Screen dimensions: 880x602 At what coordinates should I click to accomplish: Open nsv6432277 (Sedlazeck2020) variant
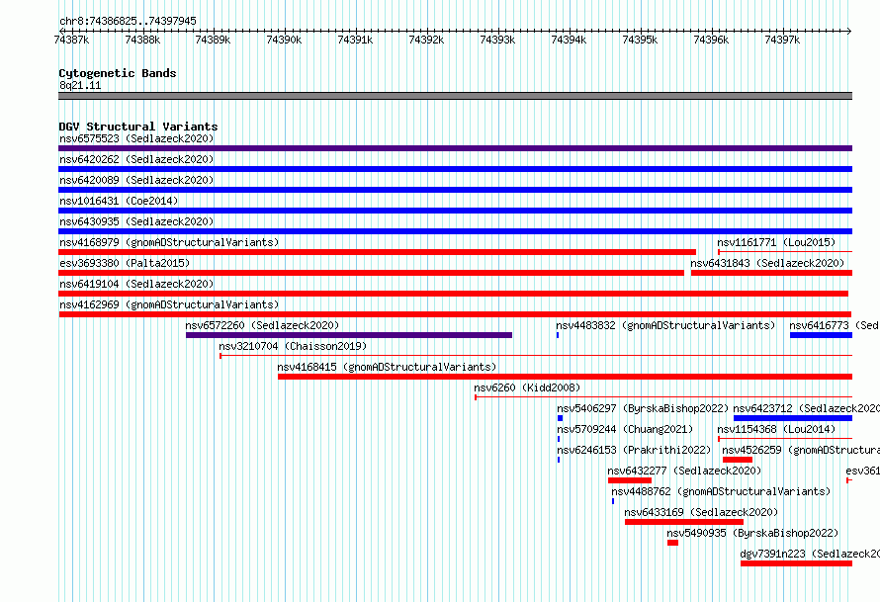[x=684, y=471]
